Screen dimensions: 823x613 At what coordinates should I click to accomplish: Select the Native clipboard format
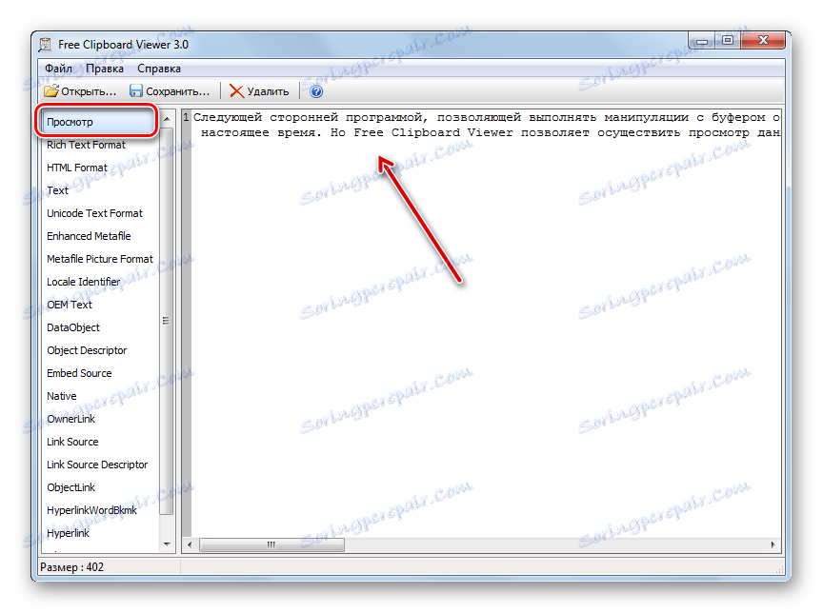(61, 396)
